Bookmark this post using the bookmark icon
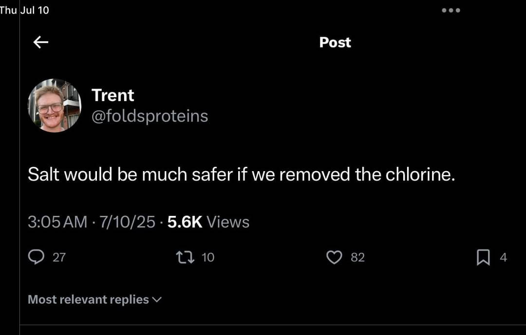 point(483,257)
